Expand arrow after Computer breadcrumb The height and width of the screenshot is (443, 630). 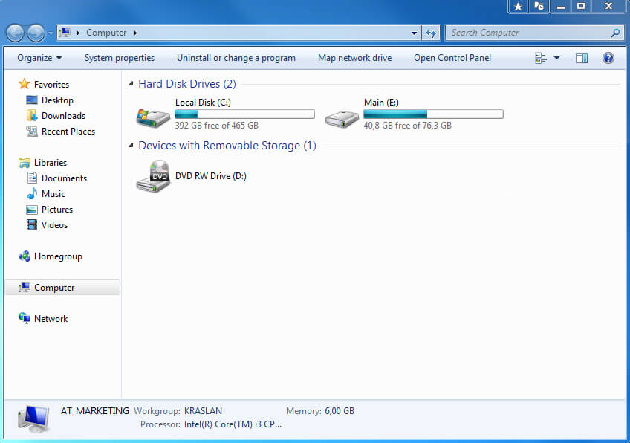point(135,33)
